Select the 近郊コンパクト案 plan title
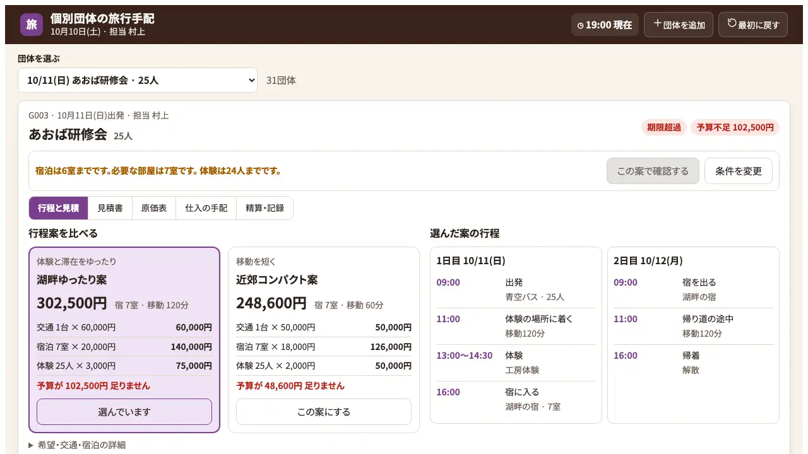Image resolution: width=808 pixels, height=454 pixels. [x=276, y=279]
